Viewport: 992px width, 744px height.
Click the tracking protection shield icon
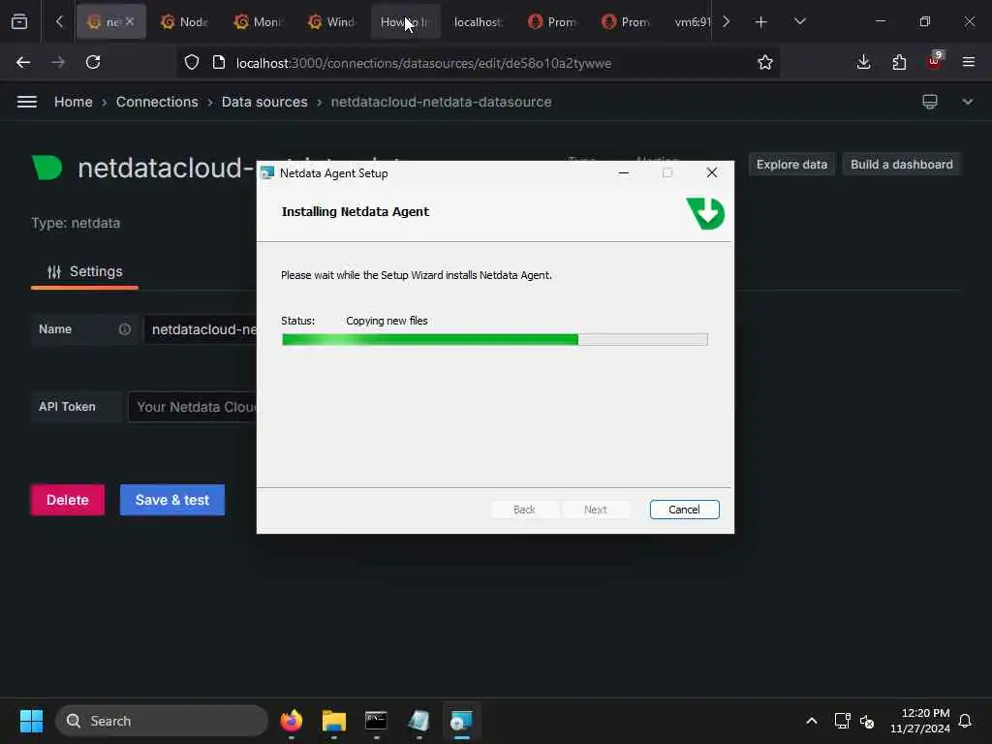pos(192,63)
